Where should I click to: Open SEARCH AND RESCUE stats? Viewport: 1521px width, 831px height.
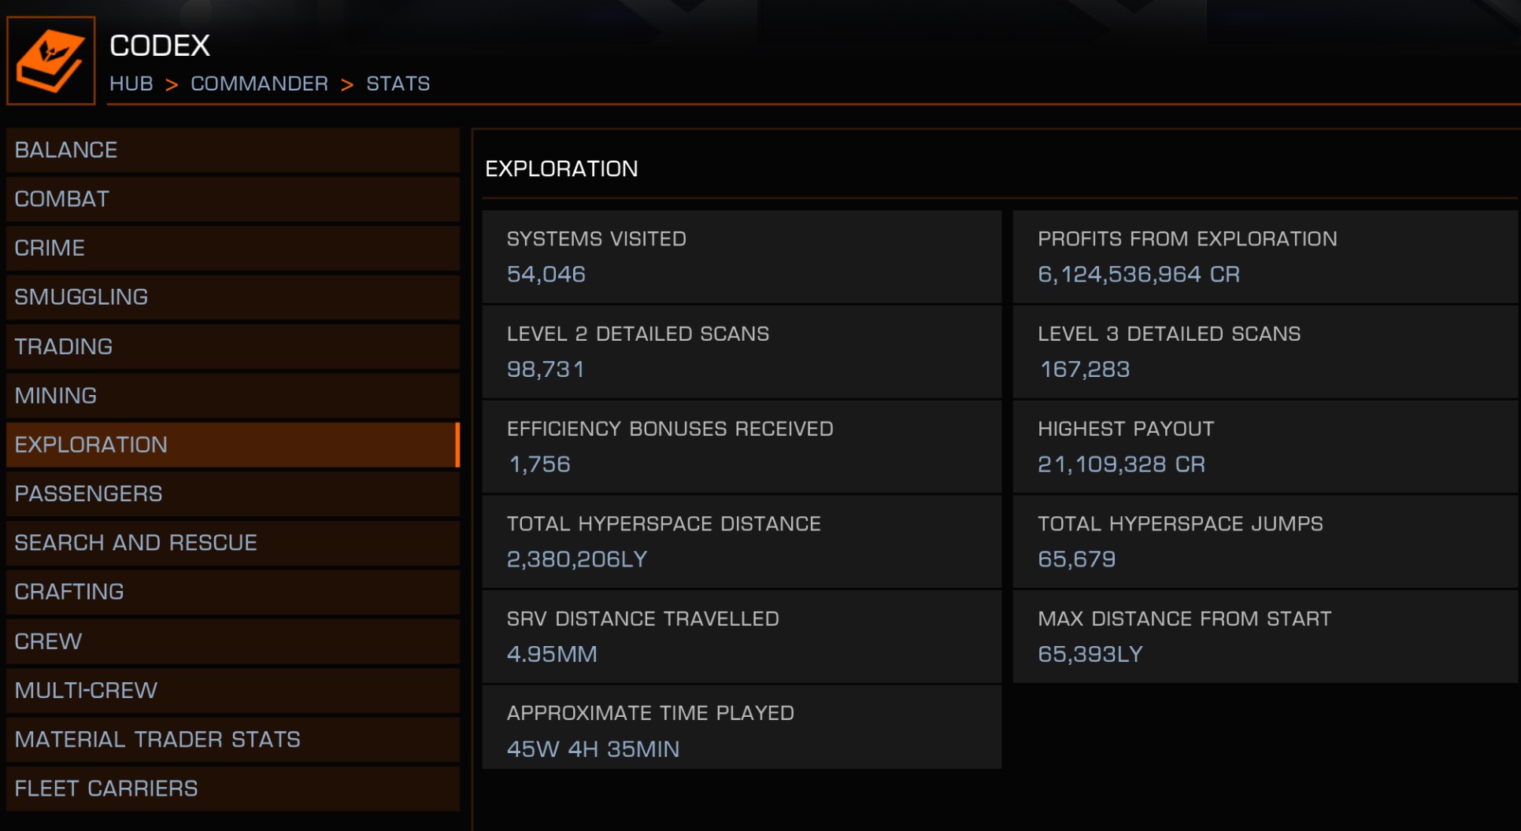click(x=233, y=543)
